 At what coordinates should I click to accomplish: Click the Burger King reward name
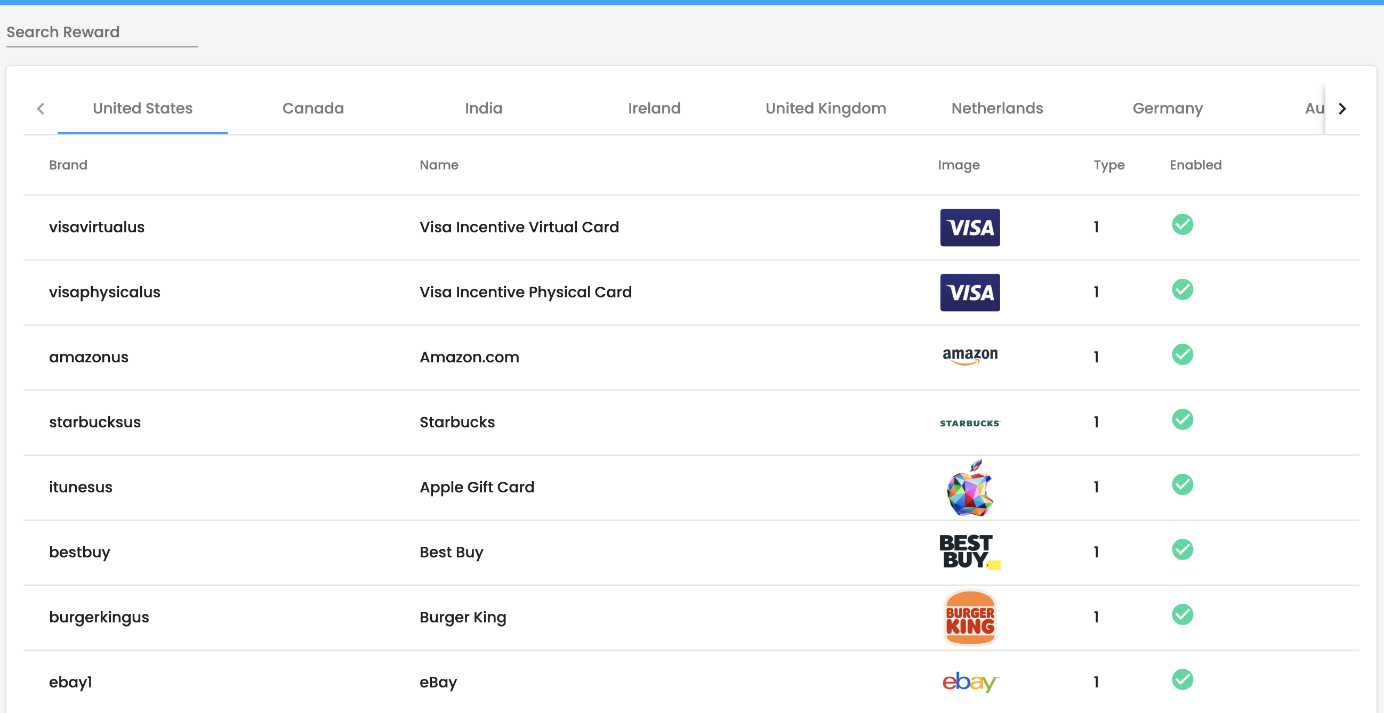pyautogui.click(x=463, y=617)
